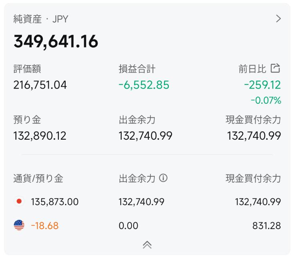Tap the 通貨/預り金 column header
Viewport: 294px width, 257px height.
tap(38, 178)
